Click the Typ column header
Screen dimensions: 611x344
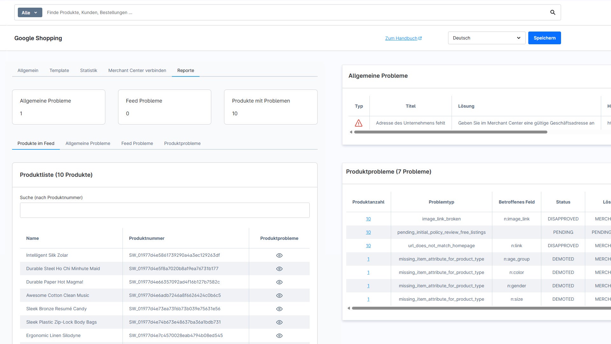[x=359, y=106]
